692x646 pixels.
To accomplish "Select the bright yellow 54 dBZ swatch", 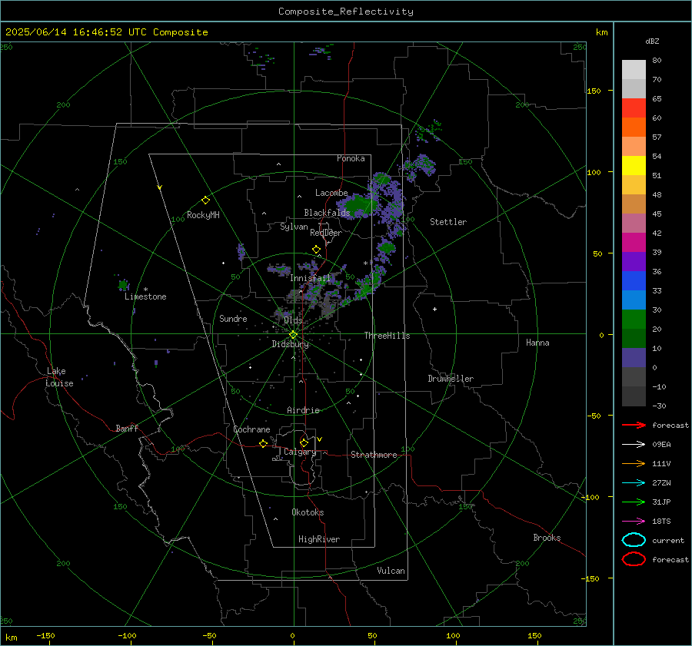I will [634, 166].
